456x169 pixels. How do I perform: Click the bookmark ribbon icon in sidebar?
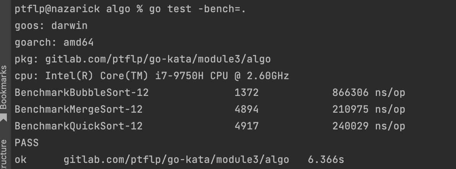4,118
